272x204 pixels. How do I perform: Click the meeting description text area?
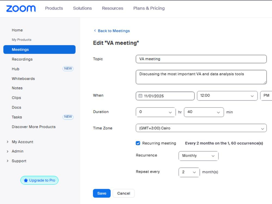(201, 77)
